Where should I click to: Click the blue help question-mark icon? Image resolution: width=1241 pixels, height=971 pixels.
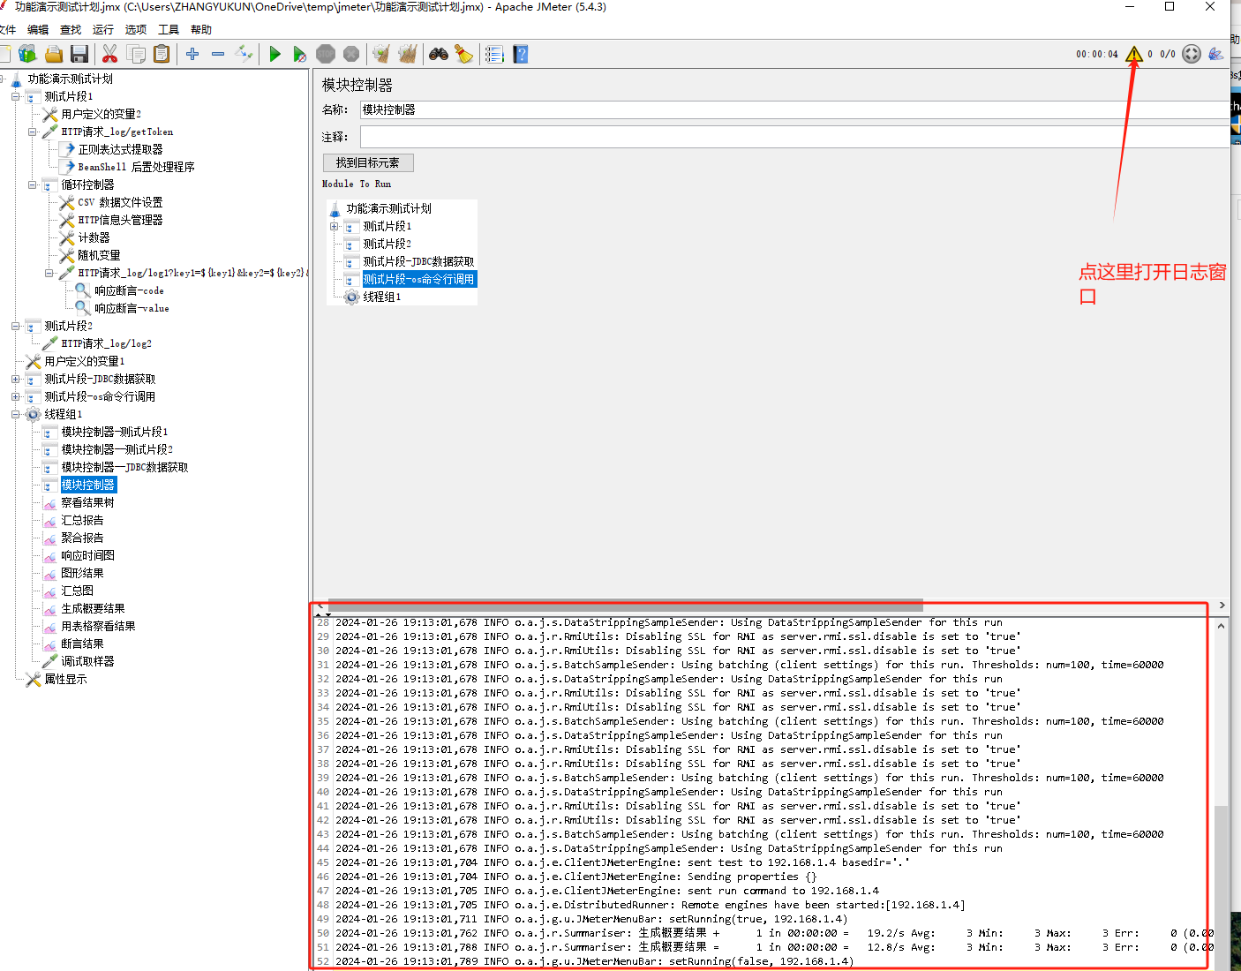tap(521, 55)
